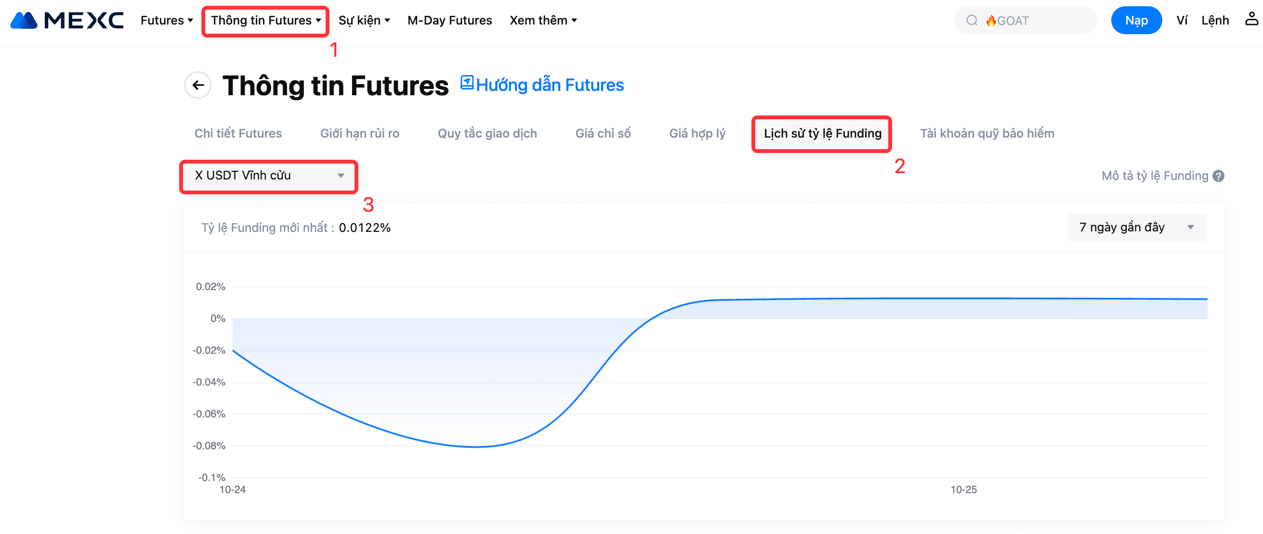Click the search magnifier icon
The width and height of the screenshot is (1263, 534).
(x=971, y=21)
